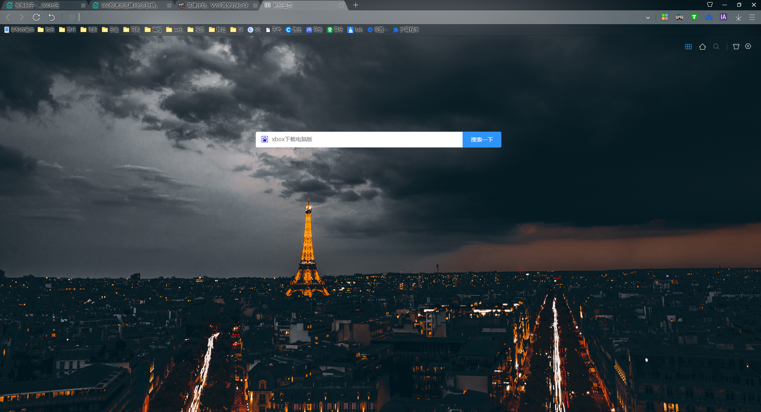
Task: Open the 银行 bookmark folder
Action: click(x=68, y=30)
